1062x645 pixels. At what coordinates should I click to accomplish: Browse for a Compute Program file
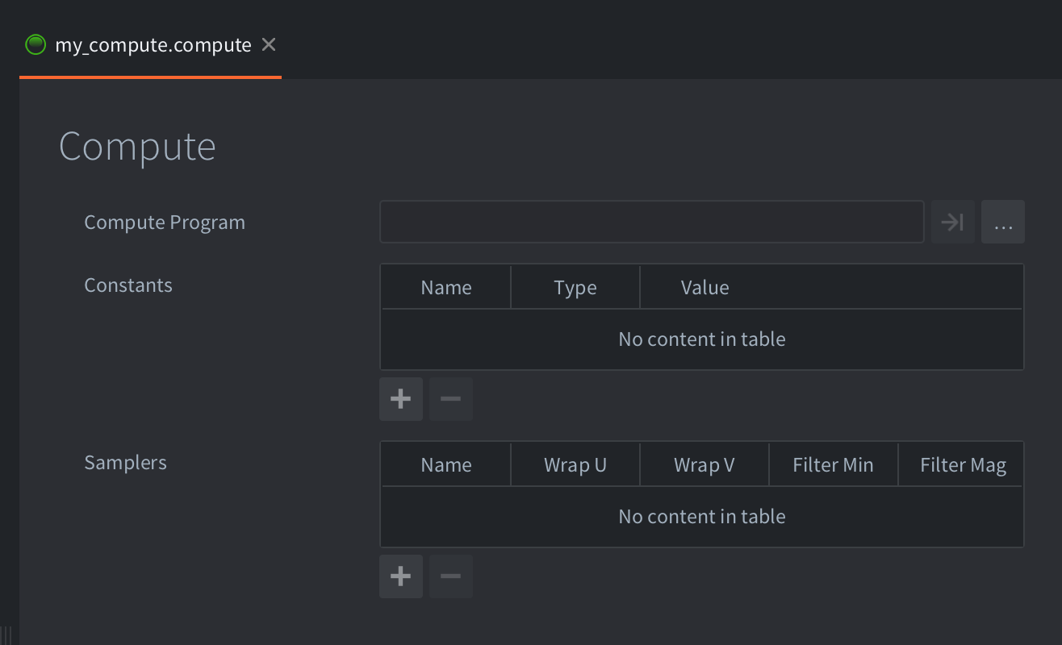pos(1002,222)
